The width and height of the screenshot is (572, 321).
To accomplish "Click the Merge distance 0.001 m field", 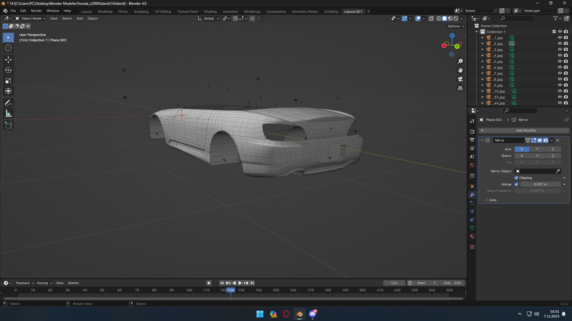I will tap(540, 184).
